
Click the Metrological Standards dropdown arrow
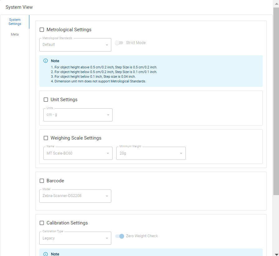(107, 45)
